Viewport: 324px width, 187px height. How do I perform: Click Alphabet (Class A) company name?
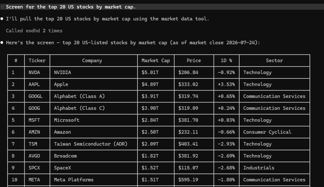[x=79, y=96]
